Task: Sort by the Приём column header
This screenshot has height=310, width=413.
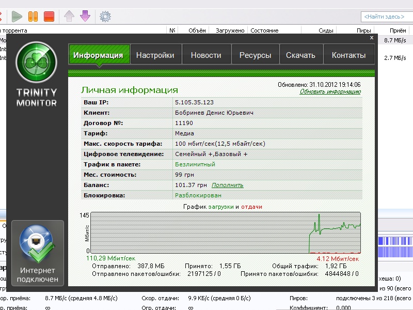Action: [398, 30]
